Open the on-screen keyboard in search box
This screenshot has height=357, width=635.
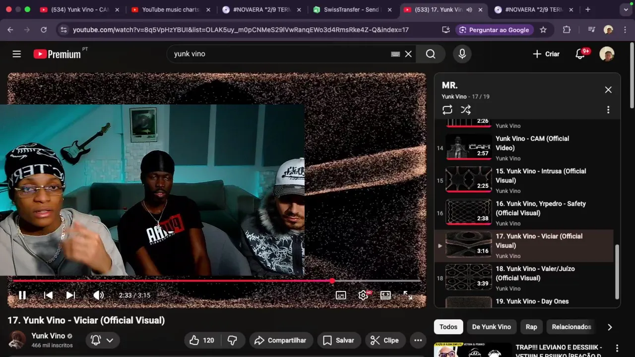tap(395, 54)
